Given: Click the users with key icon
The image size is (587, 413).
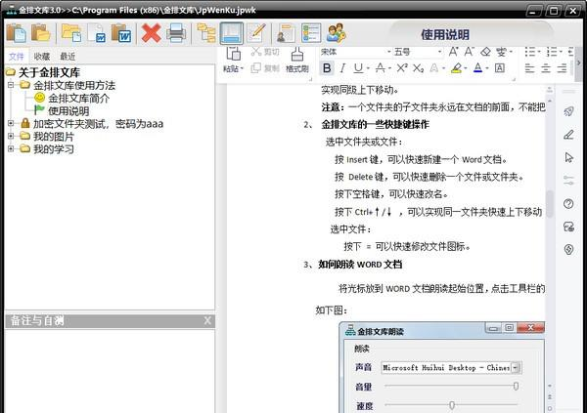Looking at the screenshot, I should [x=337, y=33].
